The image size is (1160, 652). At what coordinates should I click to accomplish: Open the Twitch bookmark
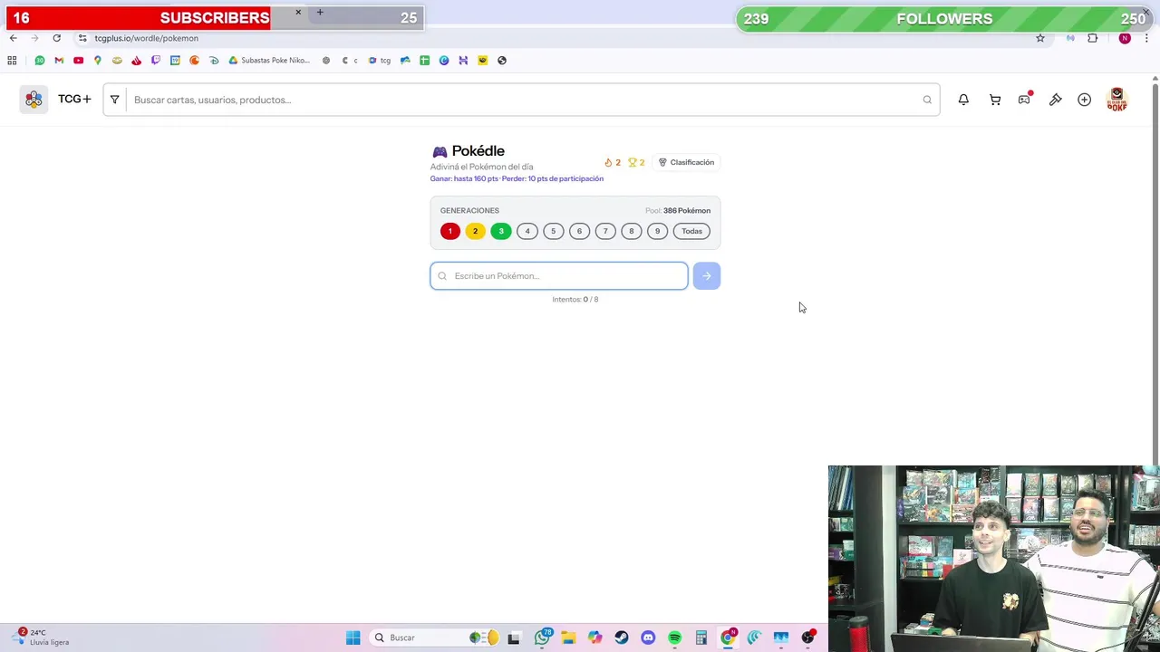[156, 61]
